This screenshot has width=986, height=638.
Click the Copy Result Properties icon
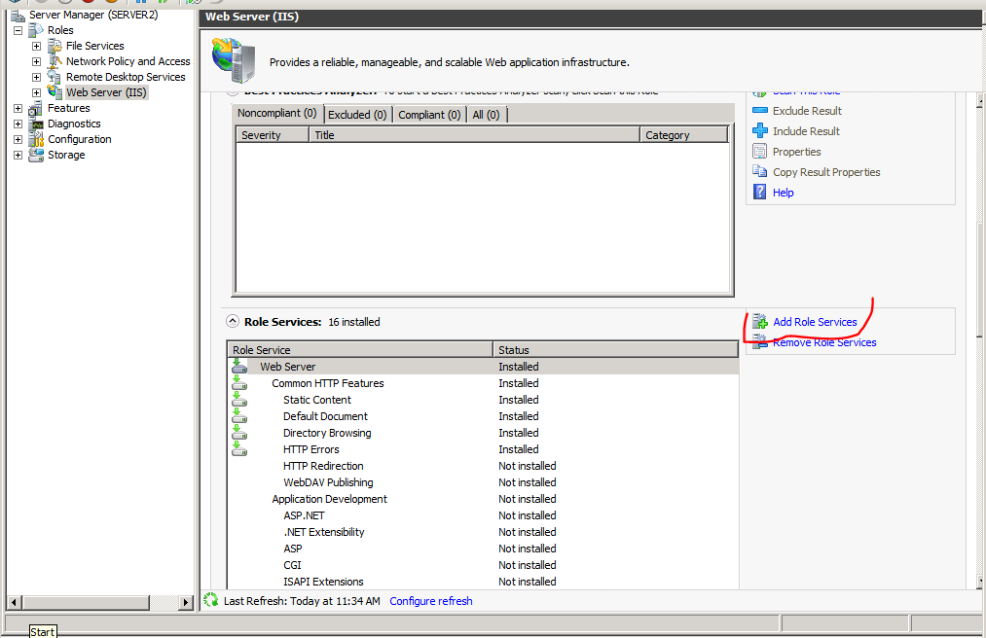click(x=760, y=171)
